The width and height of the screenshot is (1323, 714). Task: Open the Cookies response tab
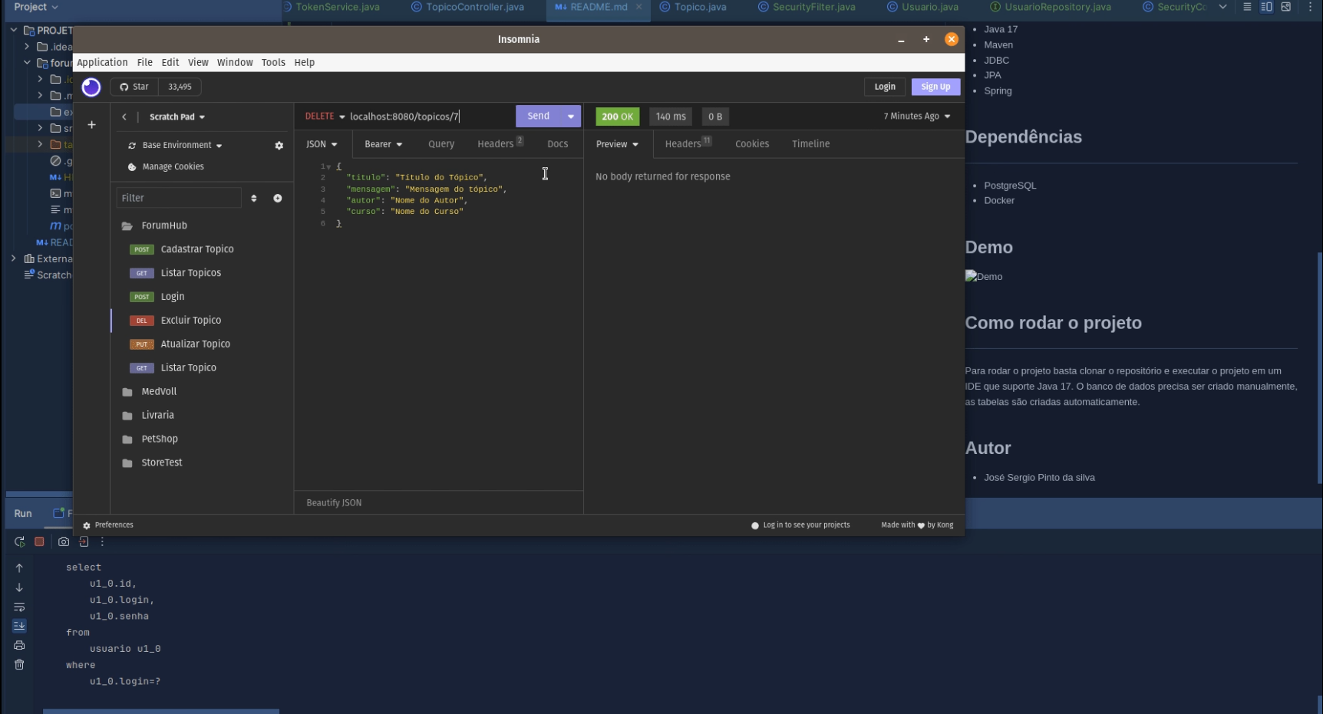coord(752,144)
